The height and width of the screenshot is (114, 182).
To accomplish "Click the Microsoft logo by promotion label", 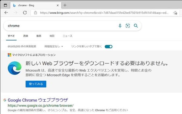I will [x=9, y=55].
